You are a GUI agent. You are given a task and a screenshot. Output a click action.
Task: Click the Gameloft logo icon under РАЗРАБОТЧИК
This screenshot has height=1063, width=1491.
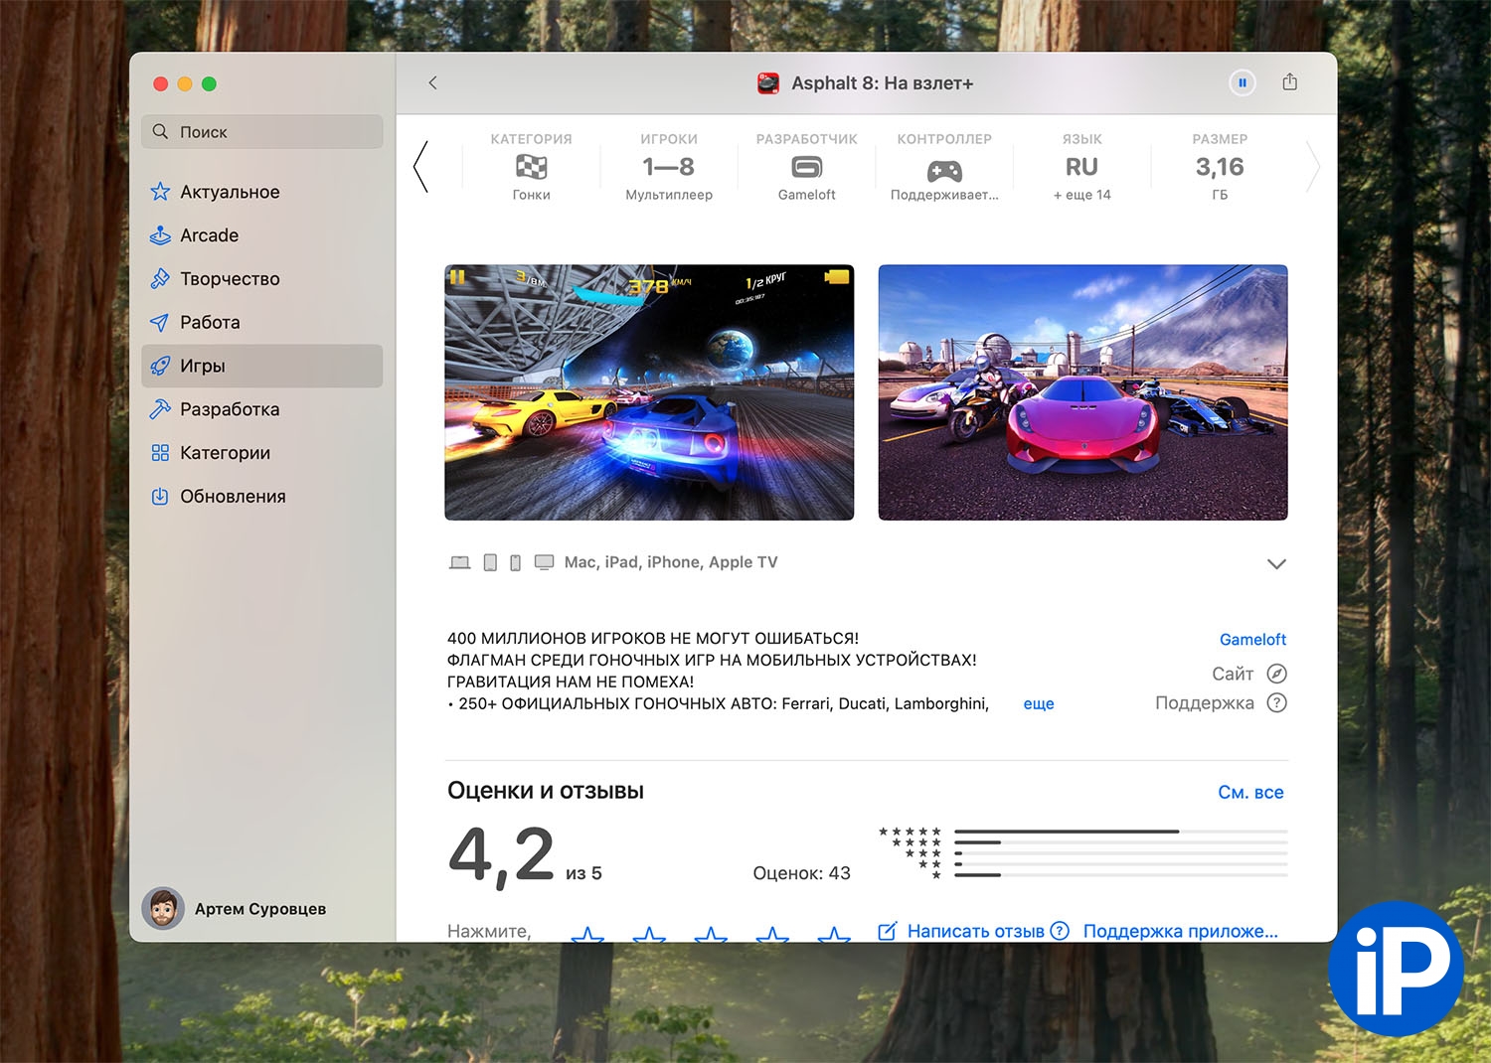[807, 167]
